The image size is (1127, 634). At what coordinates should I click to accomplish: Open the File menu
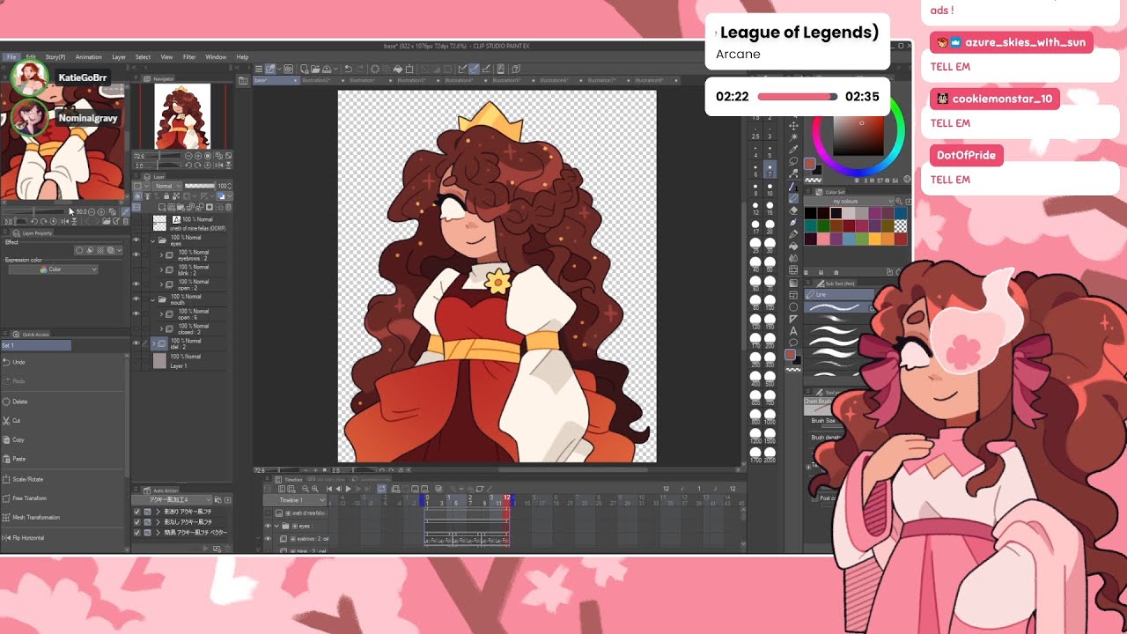pyautogui.click(x=11, y=56)
